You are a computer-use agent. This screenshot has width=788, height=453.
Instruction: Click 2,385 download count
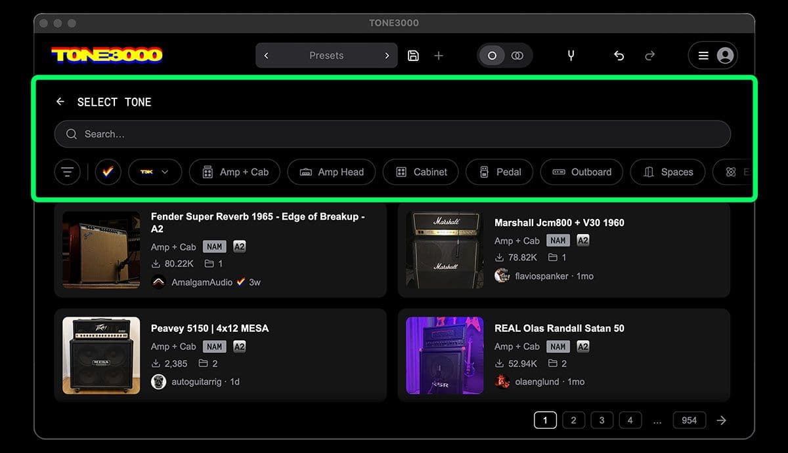pos(176,363)
